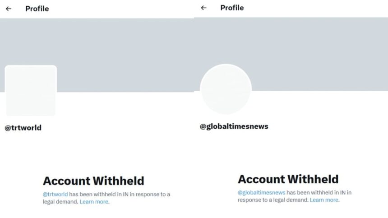Open the blue @trtworld mention link
The height and width of the screenshot is (218, 388).
click(55, 194)
